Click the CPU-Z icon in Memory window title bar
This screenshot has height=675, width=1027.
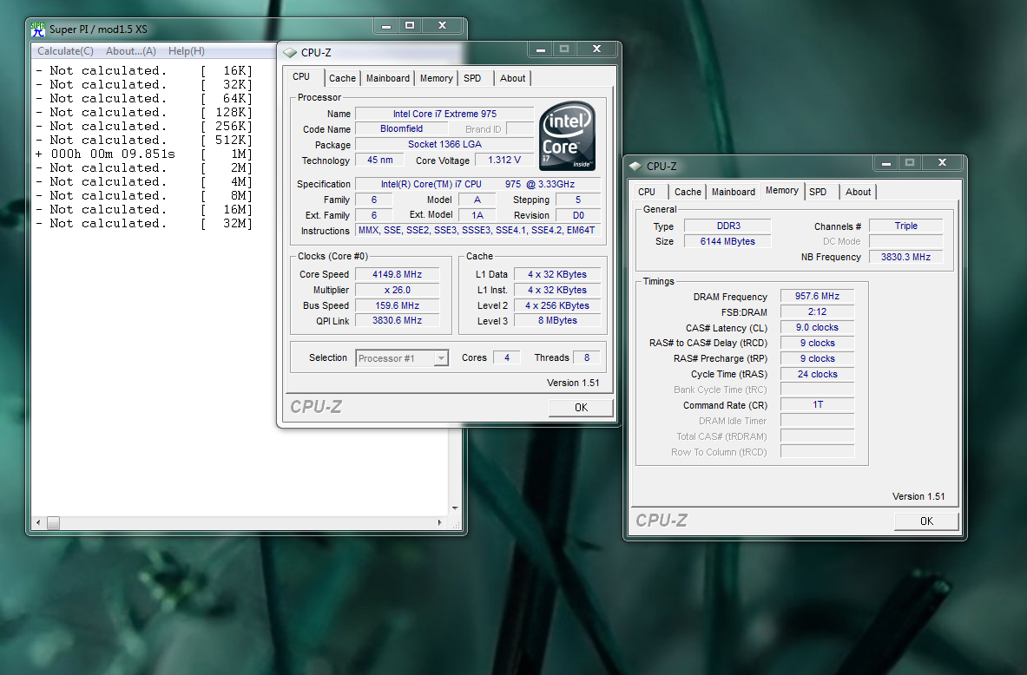(x=635, y=167)
